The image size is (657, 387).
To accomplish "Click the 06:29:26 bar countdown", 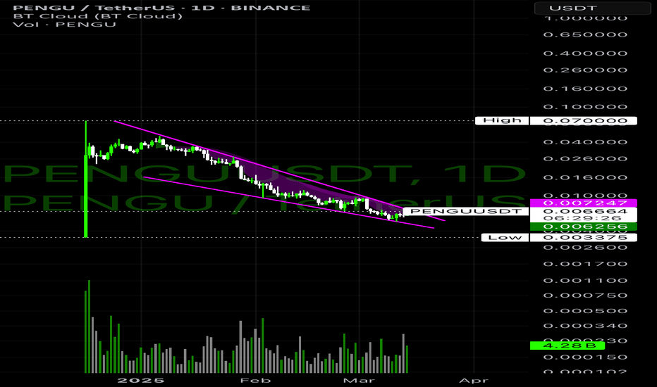I will pyautogui.click(x=583, y=218).
